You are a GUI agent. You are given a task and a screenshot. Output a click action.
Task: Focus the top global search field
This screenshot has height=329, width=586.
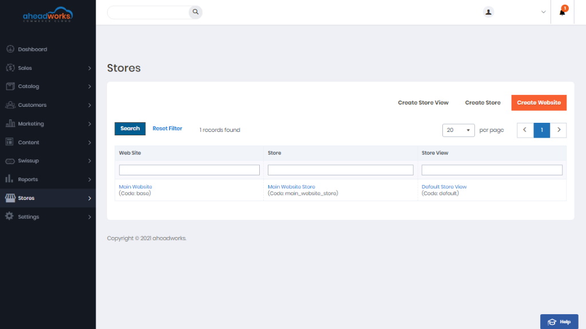148,12
